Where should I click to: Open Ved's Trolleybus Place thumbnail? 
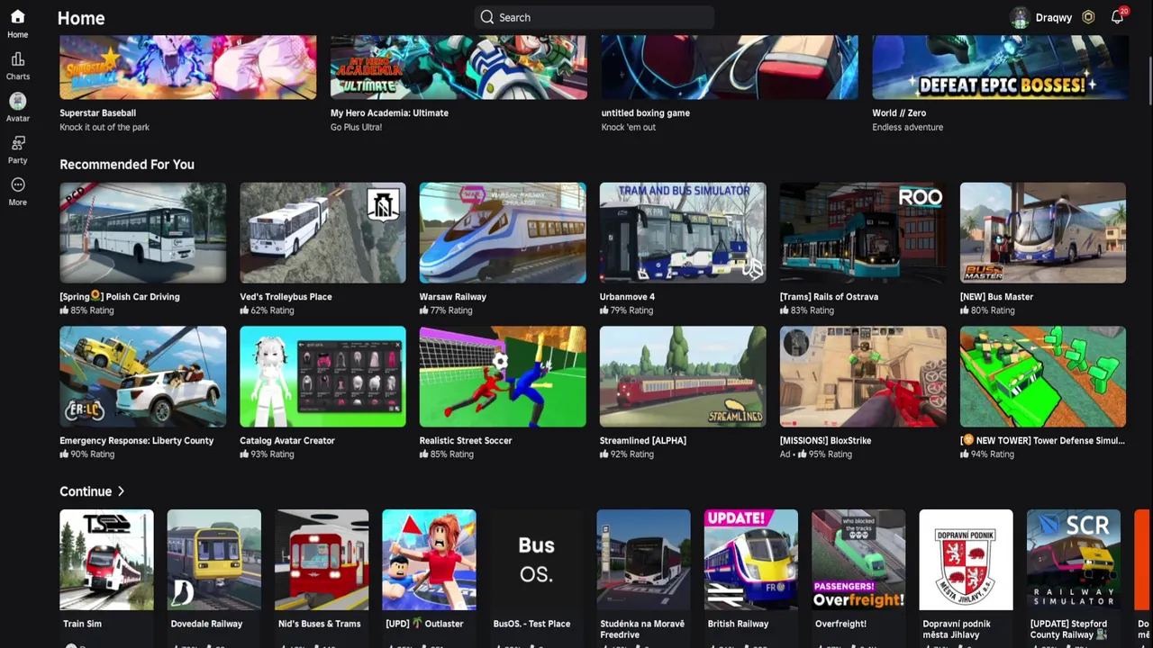click(322, 233)
